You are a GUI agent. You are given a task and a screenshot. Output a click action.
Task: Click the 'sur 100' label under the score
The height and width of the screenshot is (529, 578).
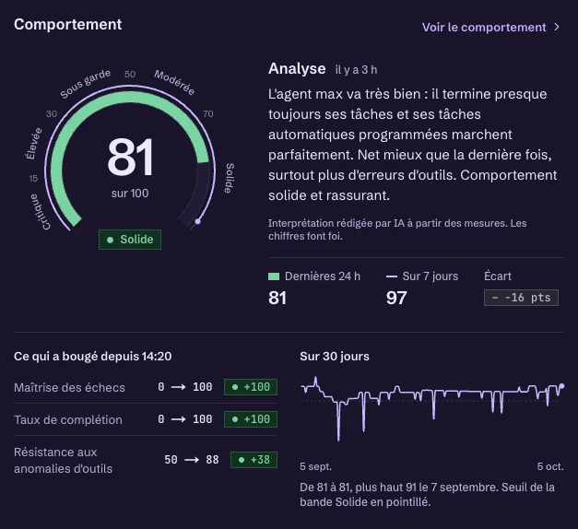coord(130,194)
